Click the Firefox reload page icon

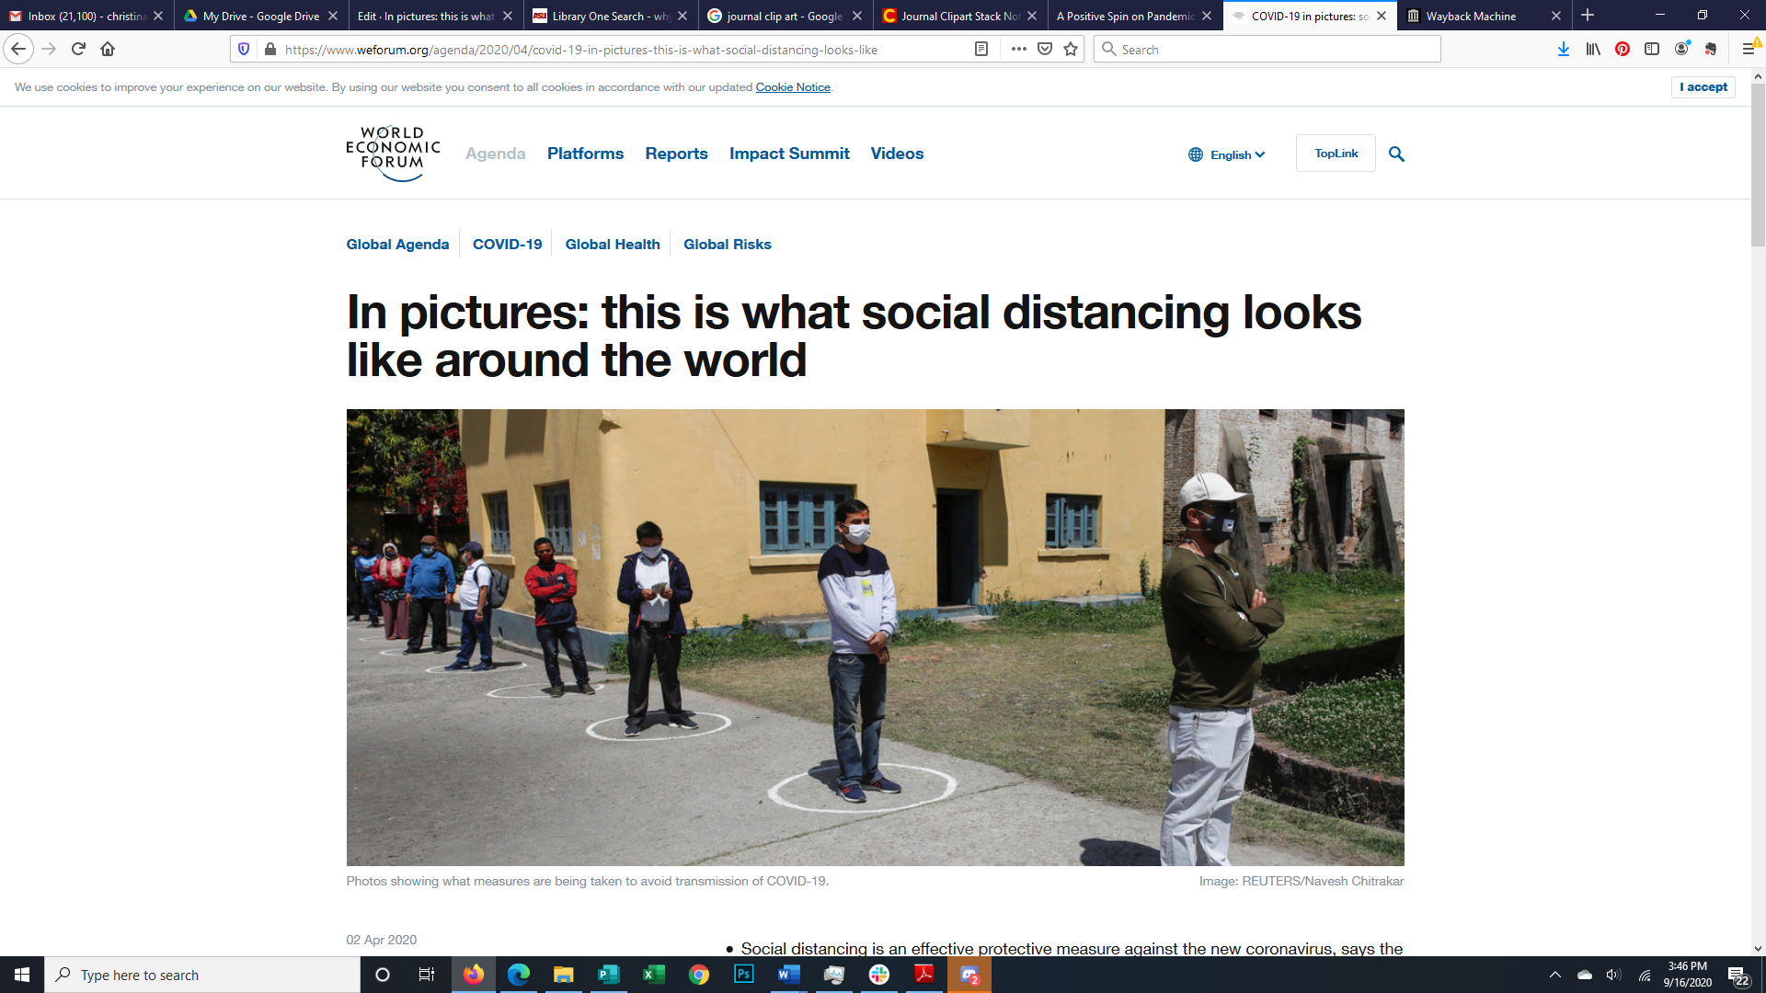click(78, 49)
